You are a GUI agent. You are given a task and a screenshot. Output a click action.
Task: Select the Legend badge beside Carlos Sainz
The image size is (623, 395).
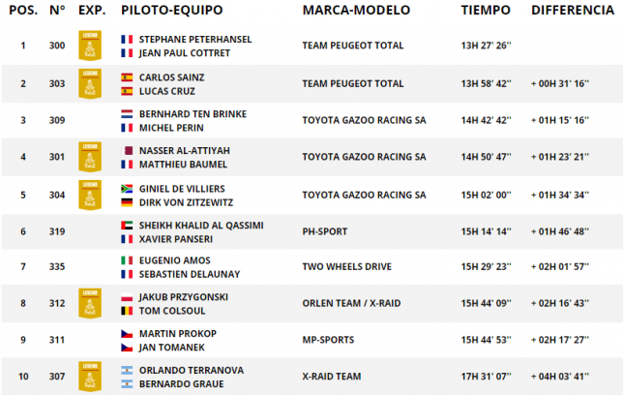90,83
